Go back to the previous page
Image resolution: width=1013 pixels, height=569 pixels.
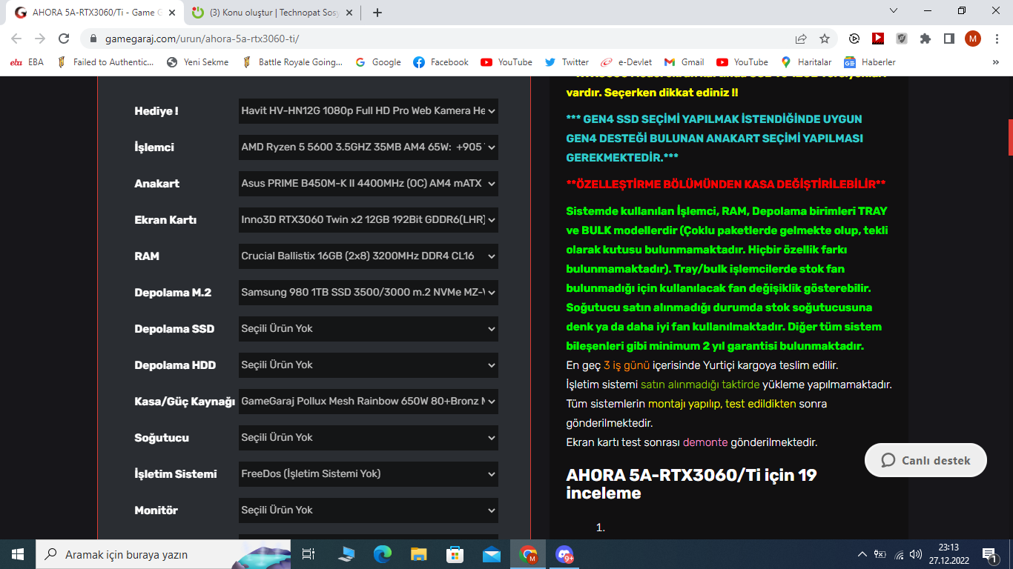pos(16,39)
